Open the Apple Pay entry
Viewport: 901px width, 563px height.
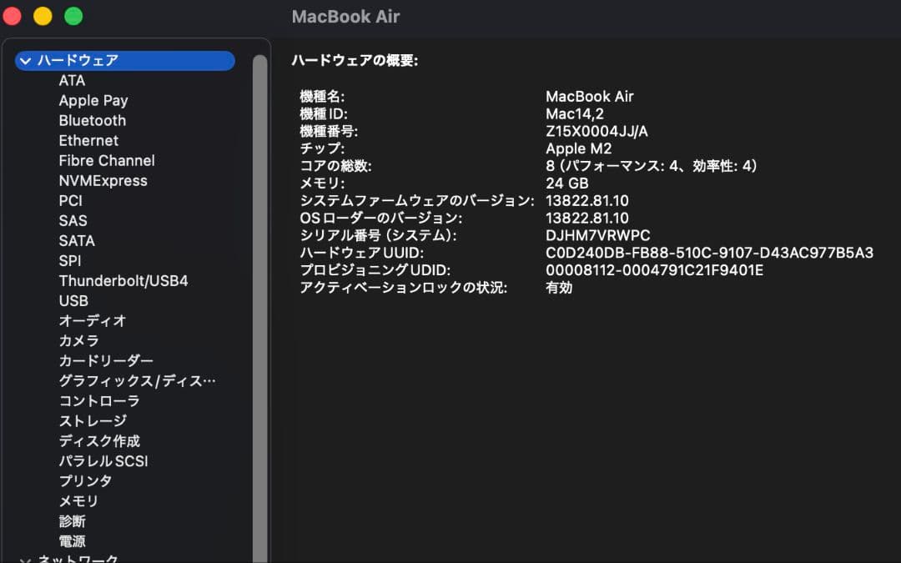pyautogui.click(x=93, y=101)
